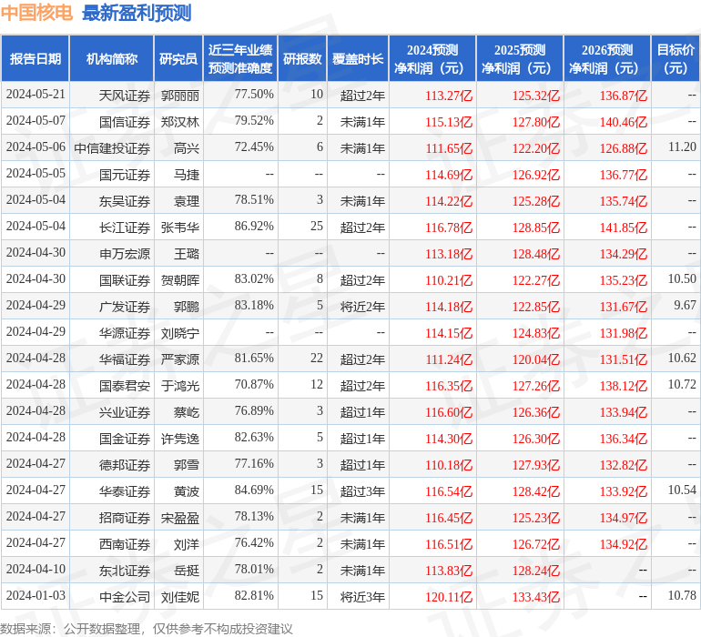701x637 pixels.
Task: Select the 中信建投证券 institution cell
Action: [x=112, y=148]
